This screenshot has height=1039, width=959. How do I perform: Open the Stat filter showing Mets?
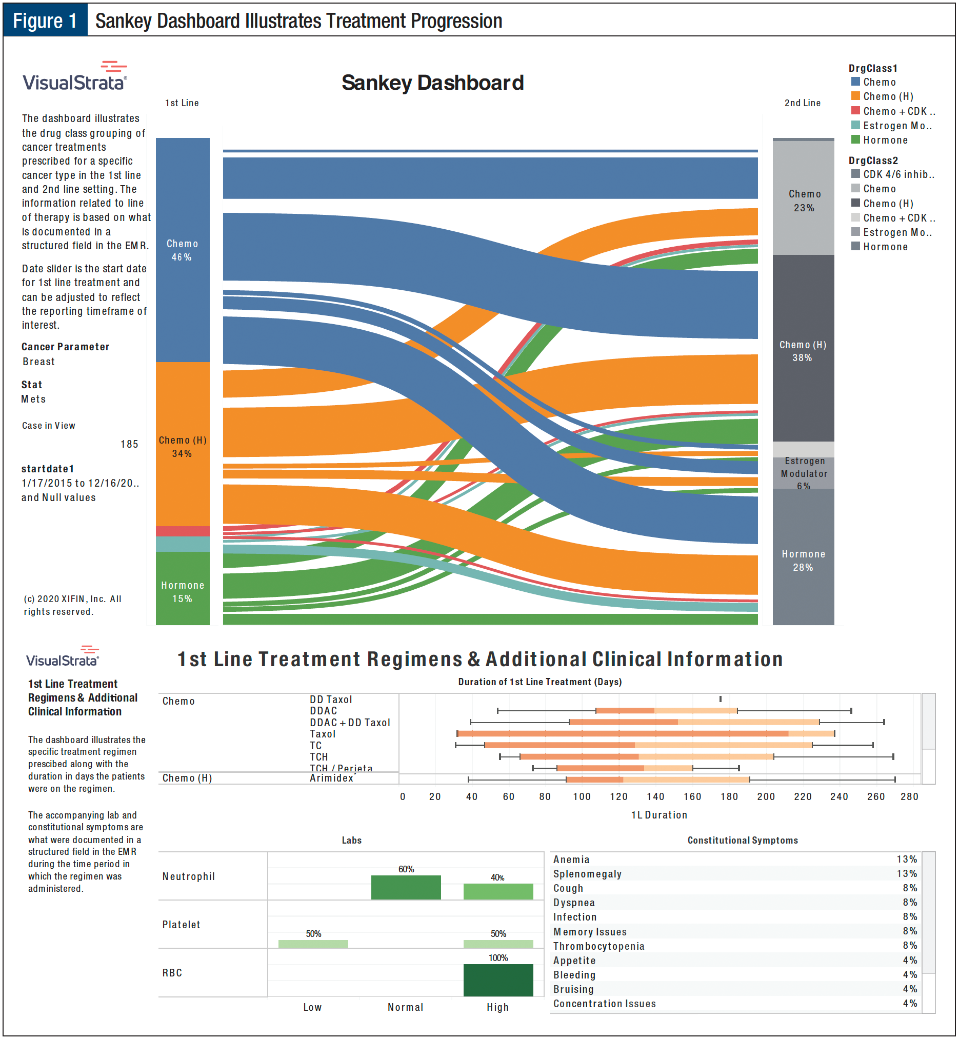(x=34, y=399)
